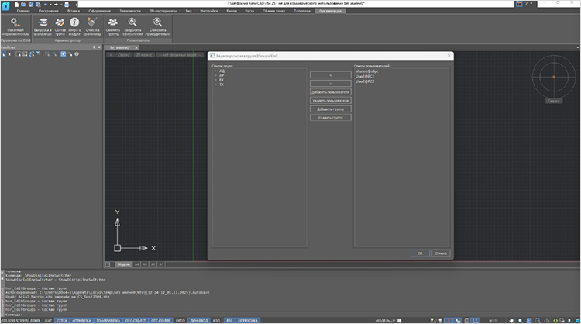Select User1@PC1 in the user list

coord(366,76)
